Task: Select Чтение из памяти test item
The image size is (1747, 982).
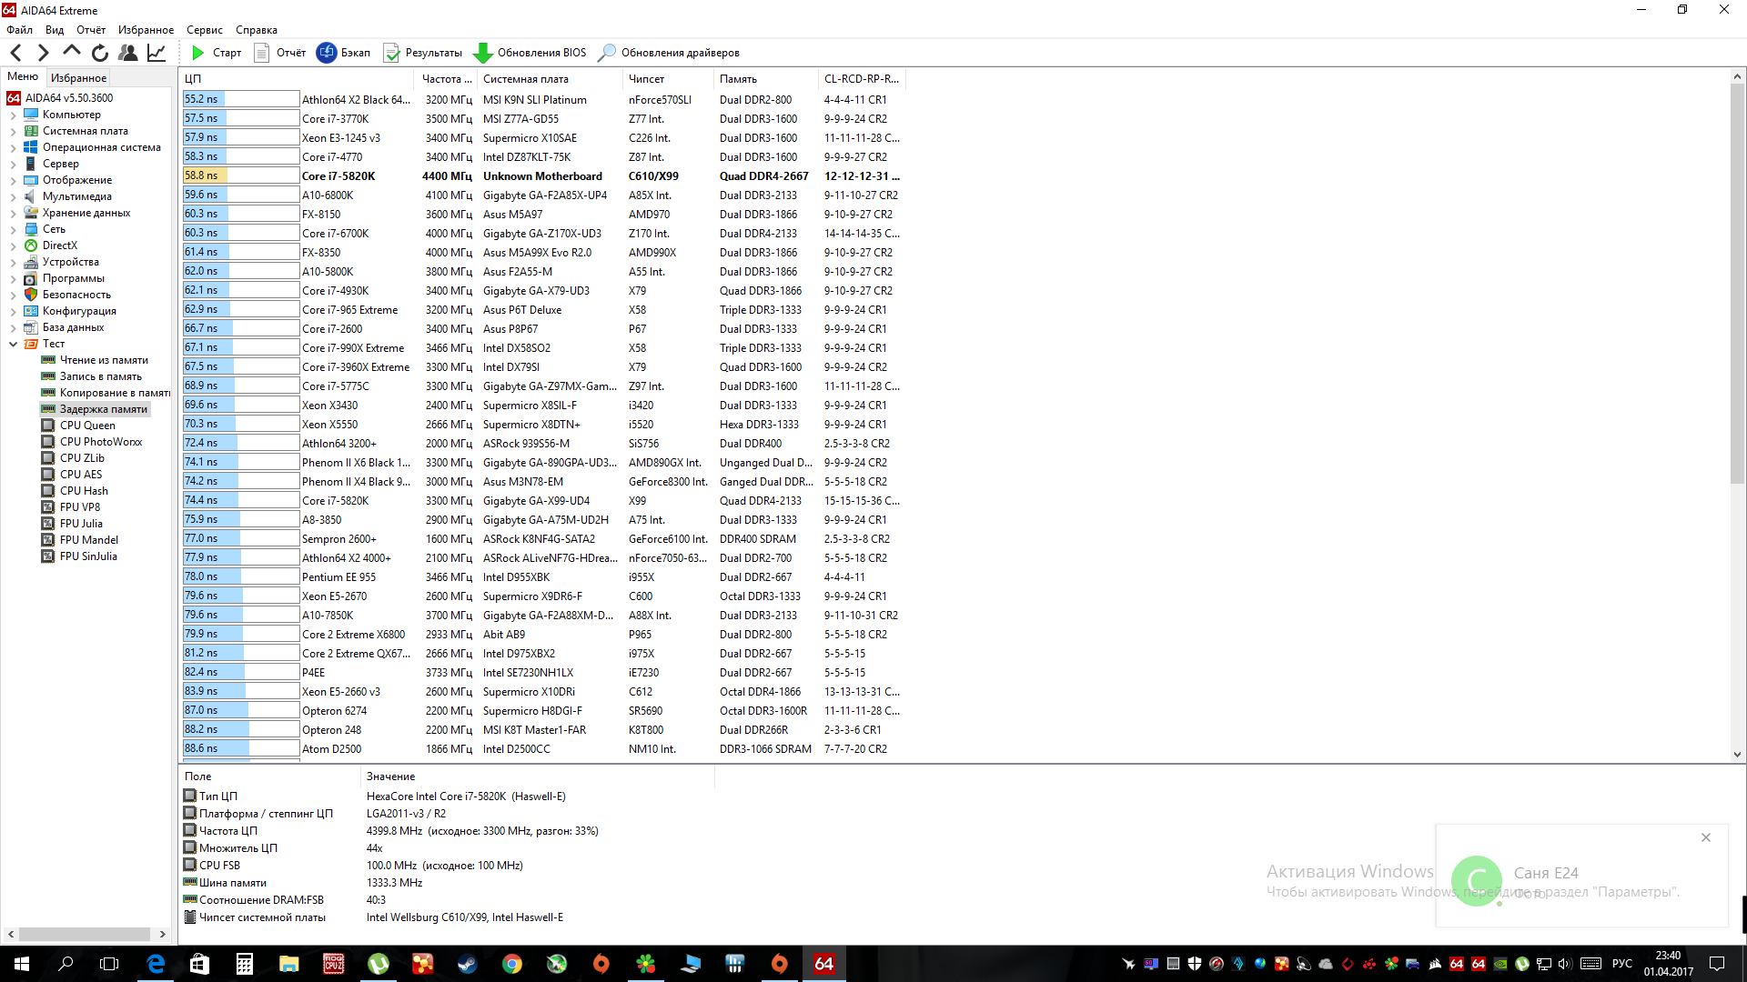Action: pos(104,360)
